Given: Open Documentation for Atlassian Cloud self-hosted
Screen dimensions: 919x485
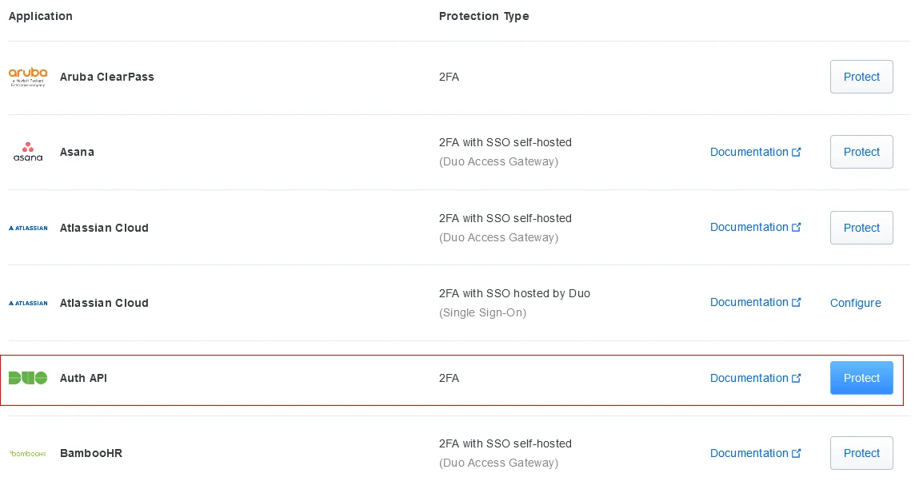Looking at the screenshot, I should [749, 227].
